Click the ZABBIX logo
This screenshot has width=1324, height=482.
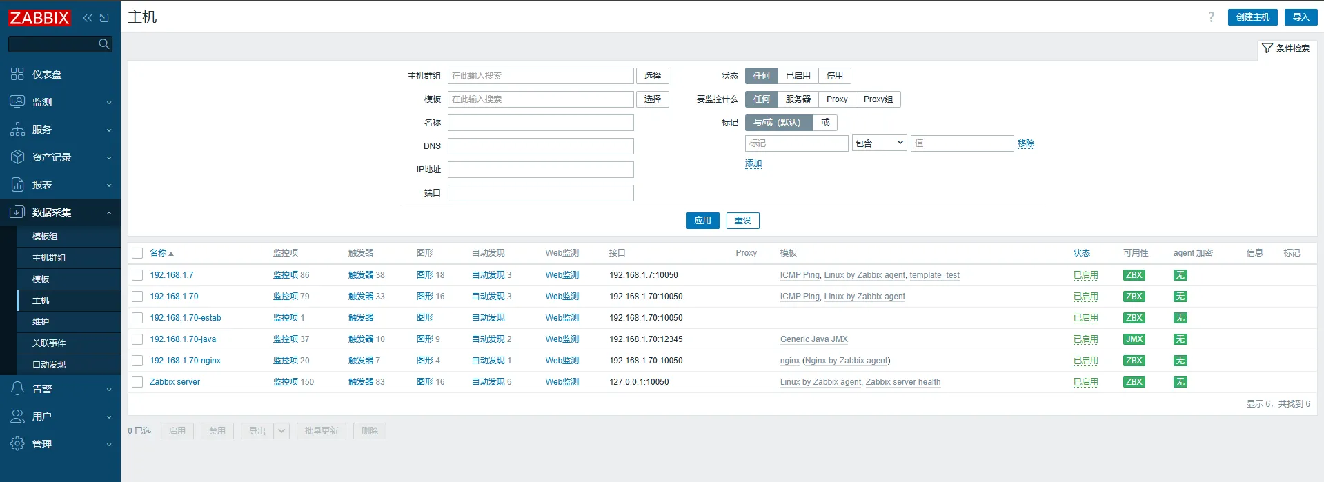[x=39, y=18]
